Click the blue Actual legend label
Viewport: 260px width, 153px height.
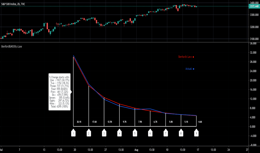pyautogui.click(x=189, y=69)
